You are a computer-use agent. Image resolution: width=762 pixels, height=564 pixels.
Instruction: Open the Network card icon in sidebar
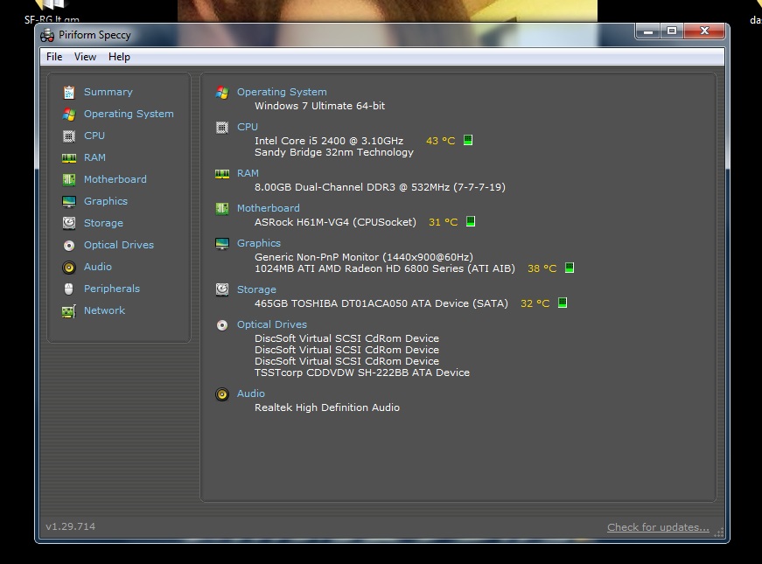coord(69,311)
